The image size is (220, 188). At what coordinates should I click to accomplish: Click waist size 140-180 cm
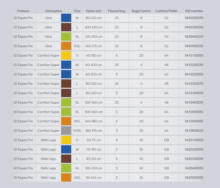[94, 121]
